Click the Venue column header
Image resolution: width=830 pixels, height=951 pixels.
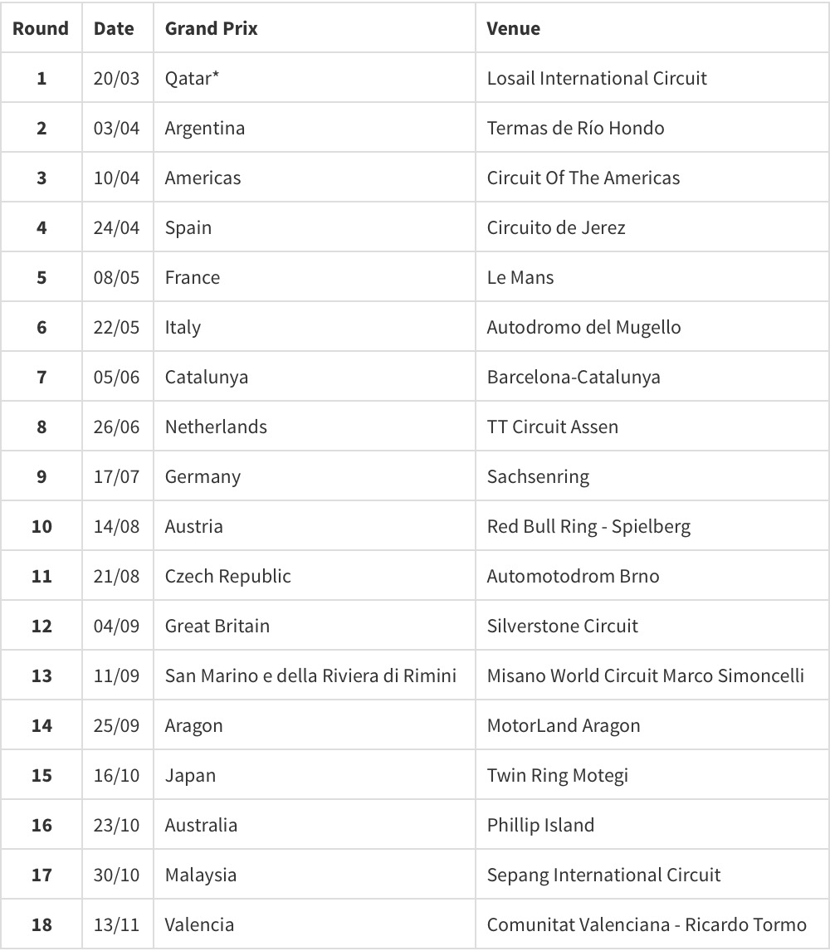point(513,28)
